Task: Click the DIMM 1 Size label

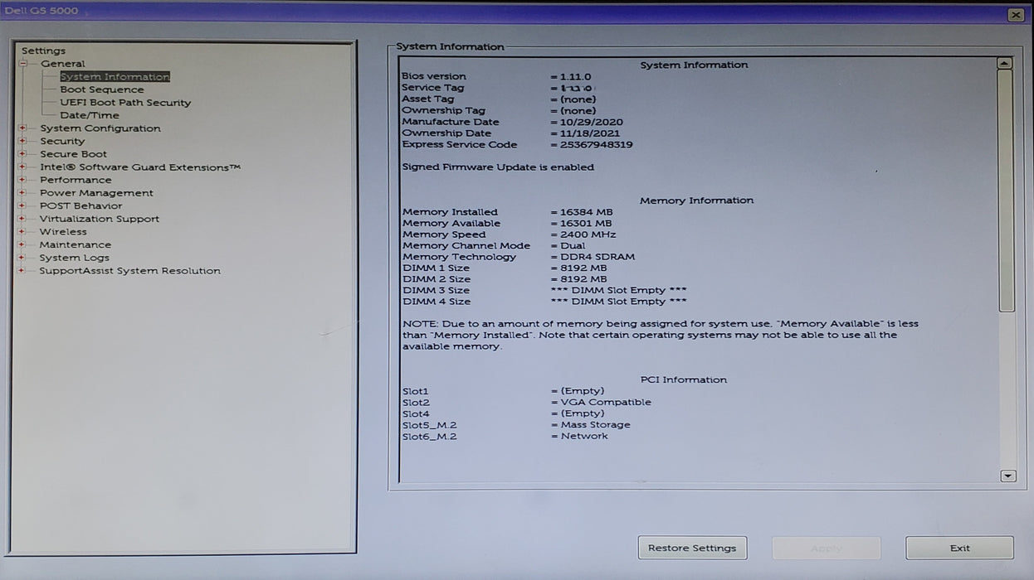Action: point(436,268)
